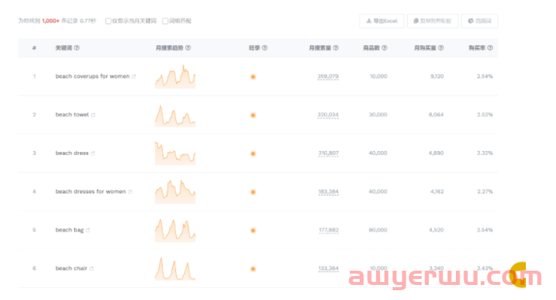Click the 月搜索量 column header

pyautogui.click(x=320, y=48)
